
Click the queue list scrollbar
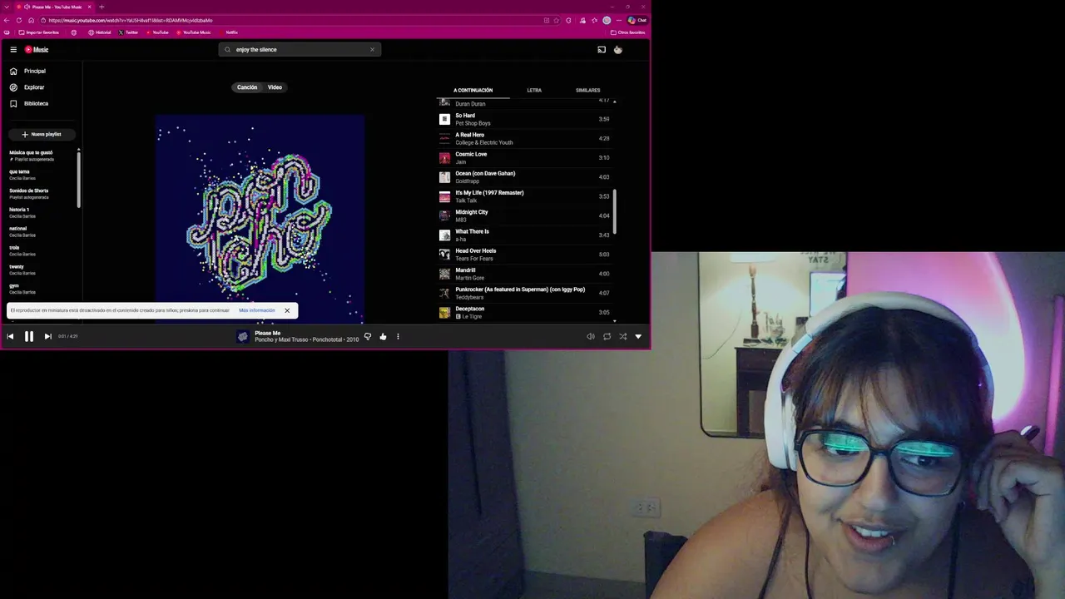pos(615,212)
